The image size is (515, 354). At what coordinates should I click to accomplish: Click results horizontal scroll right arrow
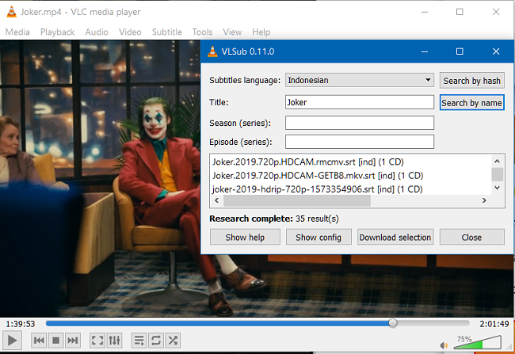point(484,200)
